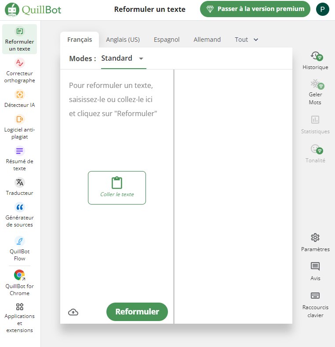Open Correcteur orthographe tool
Screen dimensions: 335x347
[19, 71]
